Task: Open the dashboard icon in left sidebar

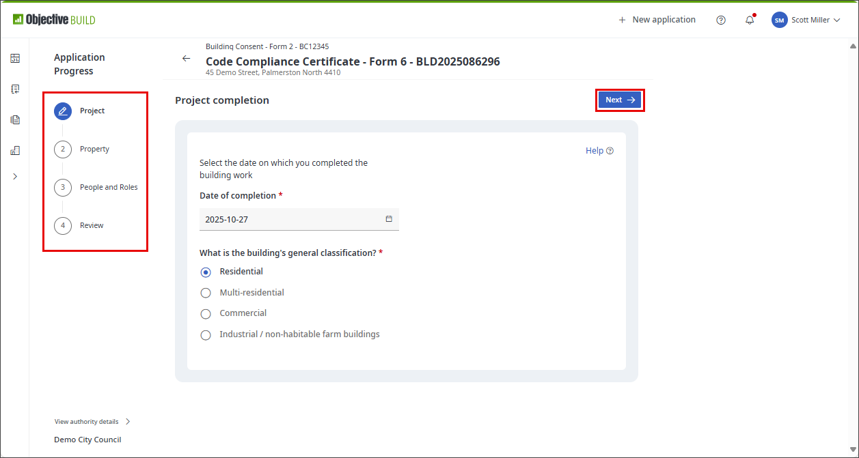Action: pos(15,58)
